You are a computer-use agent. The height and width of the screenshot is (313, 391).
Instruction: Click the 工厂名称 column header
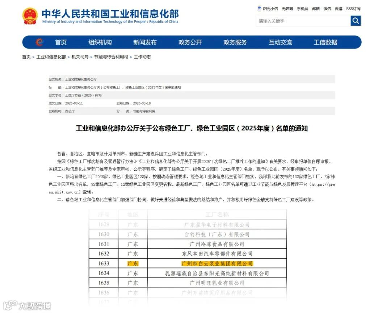tap(217, 214)
